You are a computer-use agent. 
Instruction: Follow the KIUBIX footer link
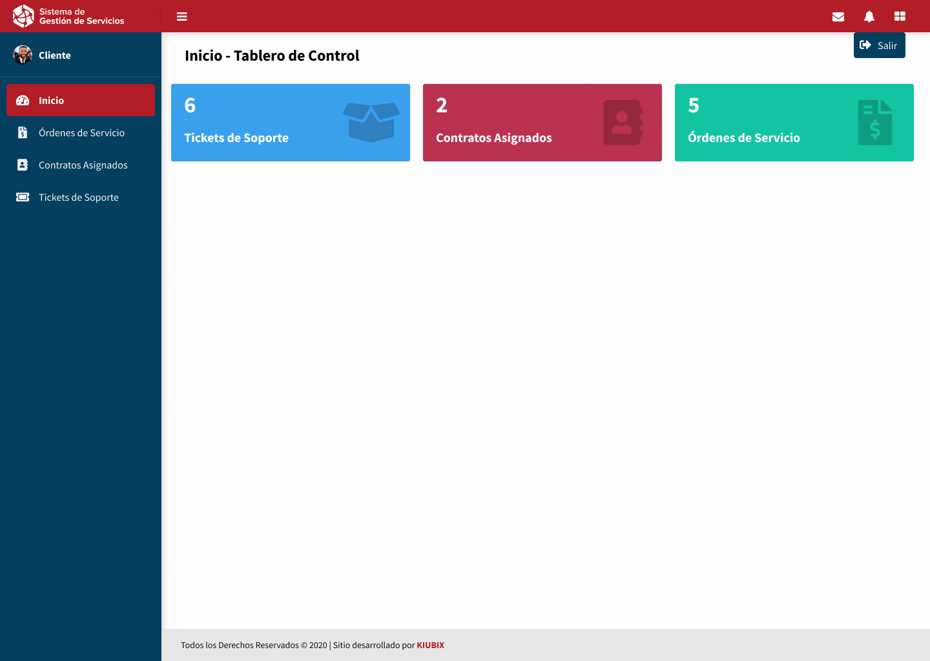(430, 645)
